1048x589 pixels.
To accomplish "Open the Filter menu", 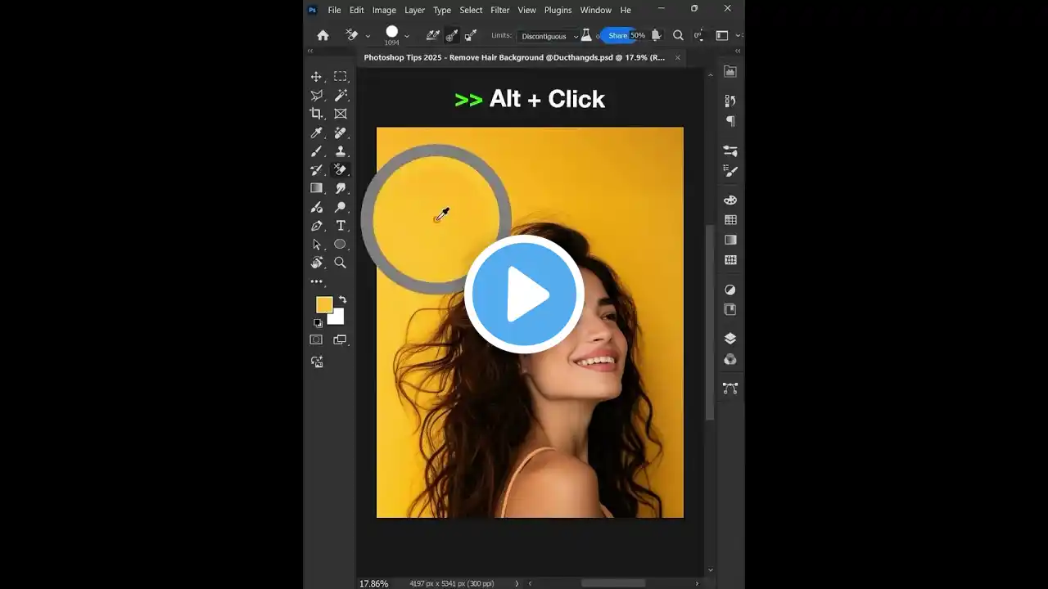I will click(x=500, y=10).
